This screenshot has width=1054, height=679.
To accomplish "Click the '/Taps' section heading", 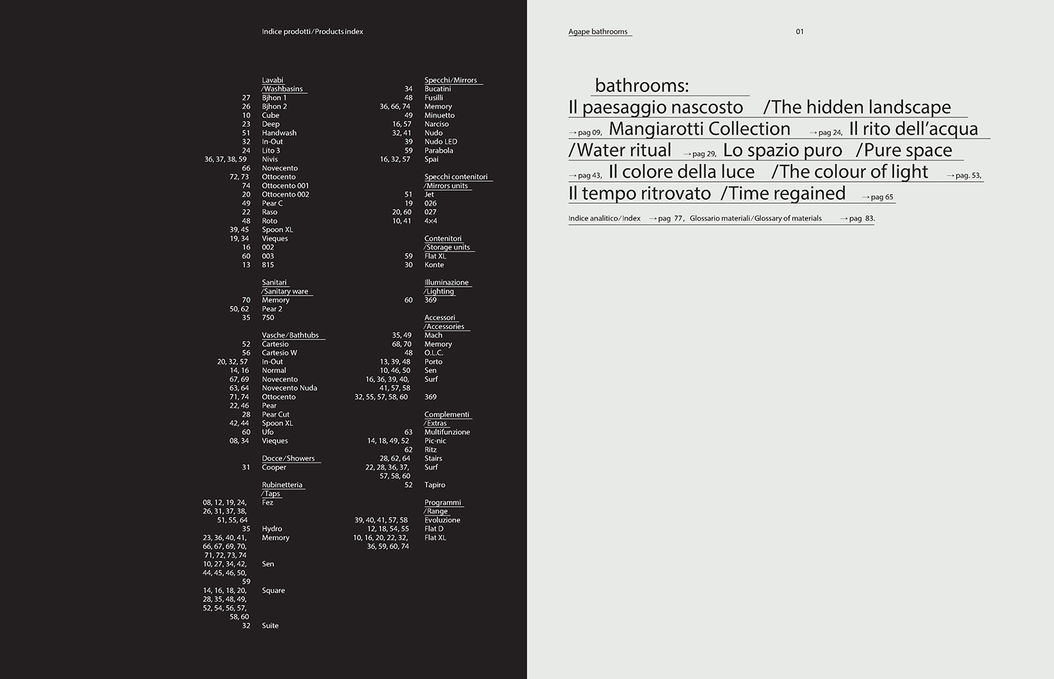I will 271,494.
